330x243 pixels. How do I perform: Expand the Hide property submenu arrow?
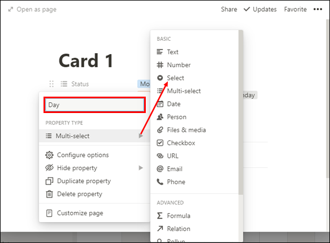click(141, 168)
